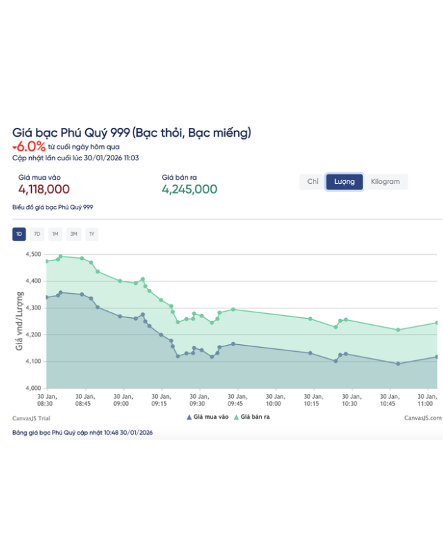443x553 pixels.
Task: Choose the 1D time range
Action: 19,234
